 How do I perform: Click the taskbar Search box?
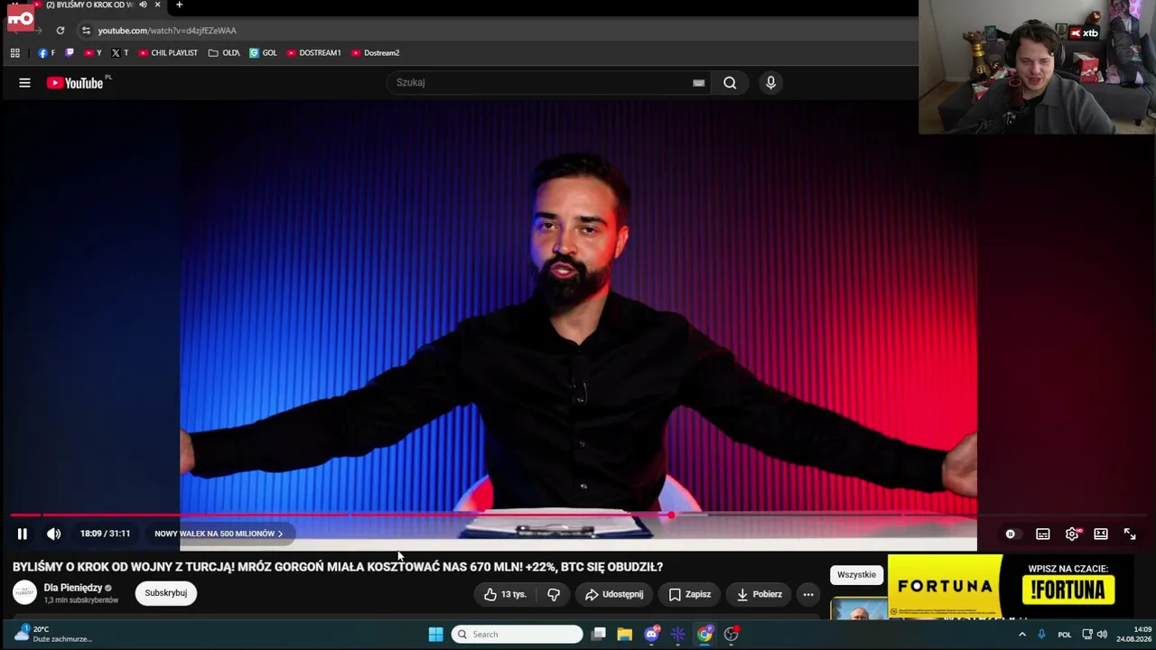pyautogui.click(x=517, y=635)
